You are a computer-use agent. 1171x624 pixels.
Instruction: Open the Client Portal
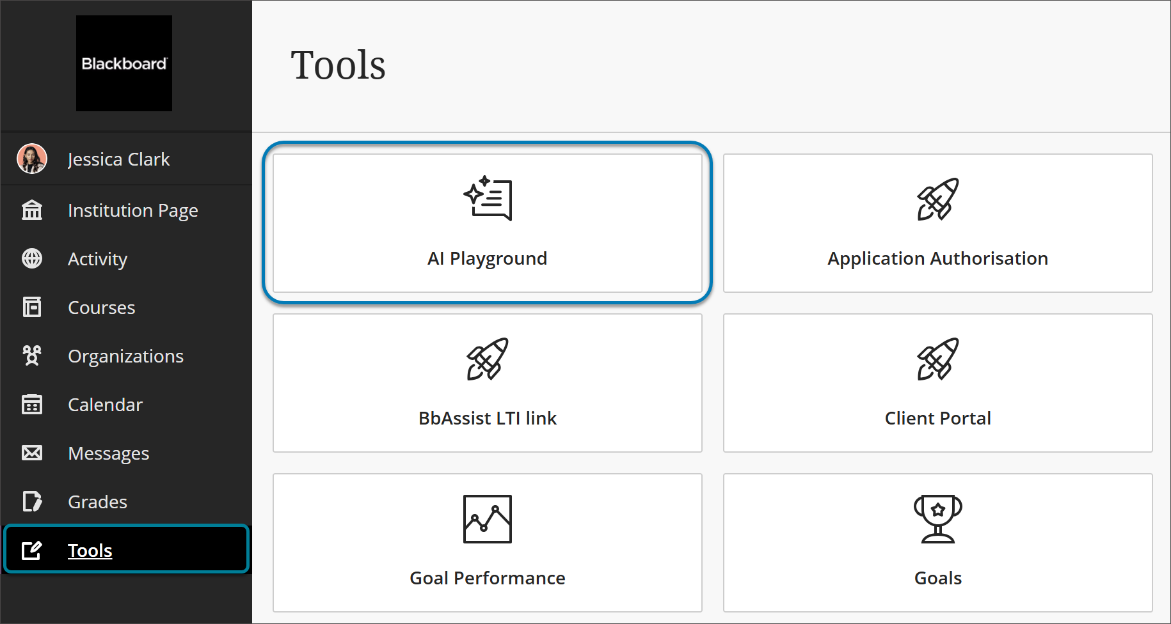point(937,384)
